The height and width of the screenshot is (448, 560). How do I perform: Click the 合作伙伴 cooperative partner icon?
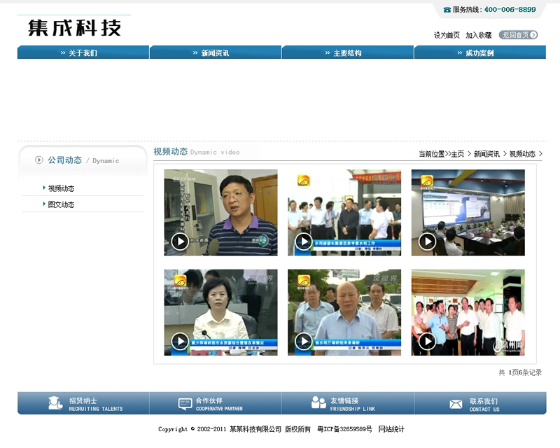tap(185, 404)
